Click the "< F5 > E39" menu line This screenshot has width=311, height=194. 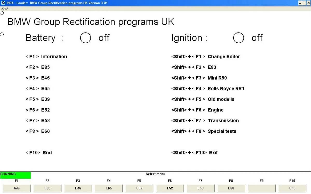[38, 99]
